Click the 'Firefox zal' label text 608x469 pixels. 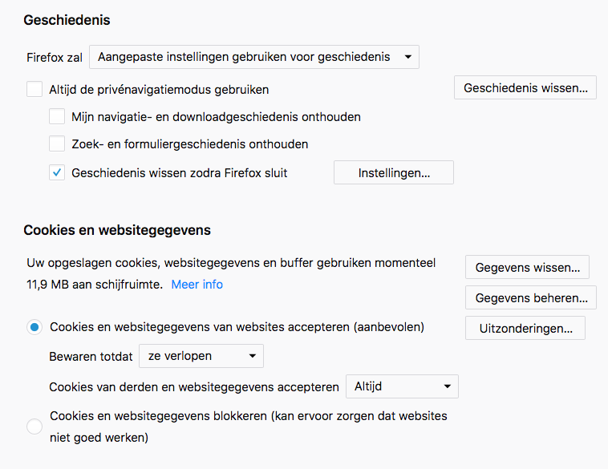[x=55, y=57]
